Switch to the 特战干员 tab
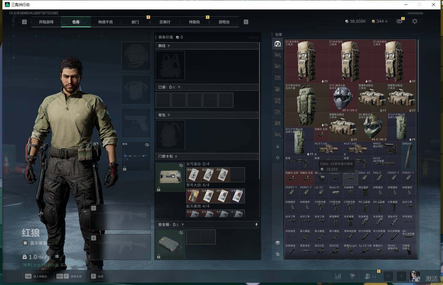This screenshot has height=285, width=443. [x=106, y=22]
